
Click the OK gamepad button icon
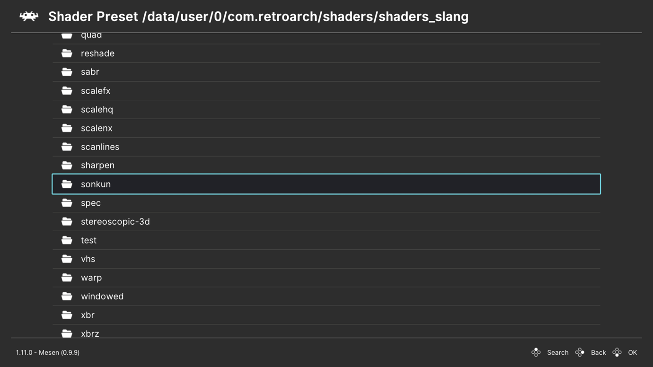(617, 352)
